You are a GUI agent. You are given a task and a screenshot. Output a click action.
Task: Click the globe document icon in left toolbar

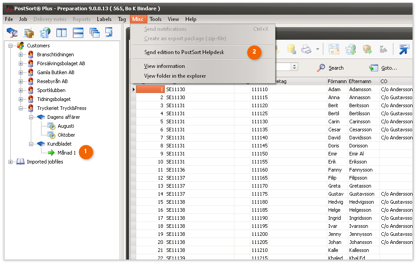pyautogui.click(x=45, y=33)
